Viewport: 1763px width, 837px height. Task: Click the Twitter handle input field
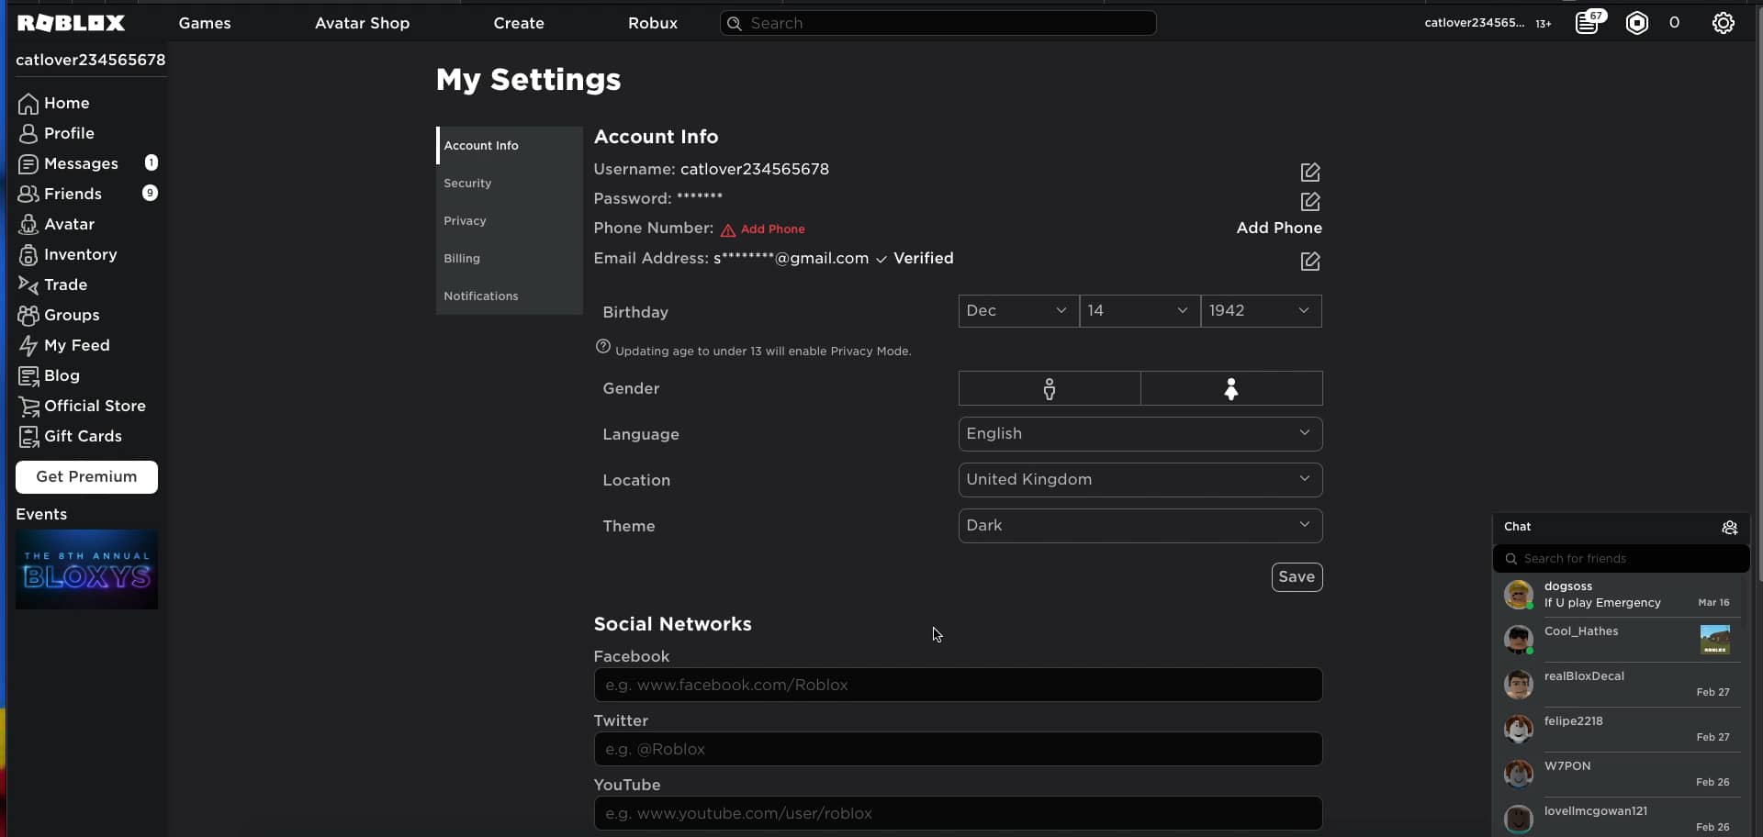tap(958, 749)
